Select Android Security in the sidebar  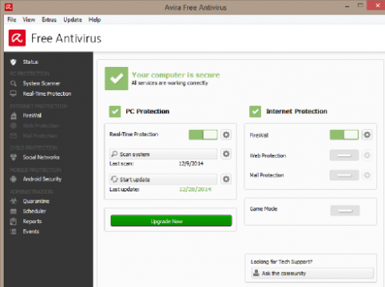42,179
